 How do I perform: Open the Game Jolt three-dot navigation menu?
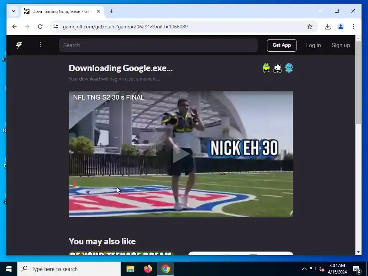coord(41,45)
